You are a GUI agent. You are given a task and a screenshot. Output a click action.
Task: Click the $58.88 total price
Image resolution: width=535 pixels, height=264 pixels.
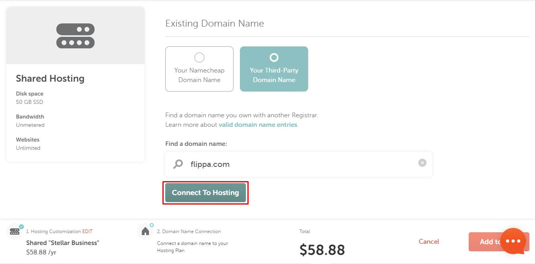click(x=322, y=250)
